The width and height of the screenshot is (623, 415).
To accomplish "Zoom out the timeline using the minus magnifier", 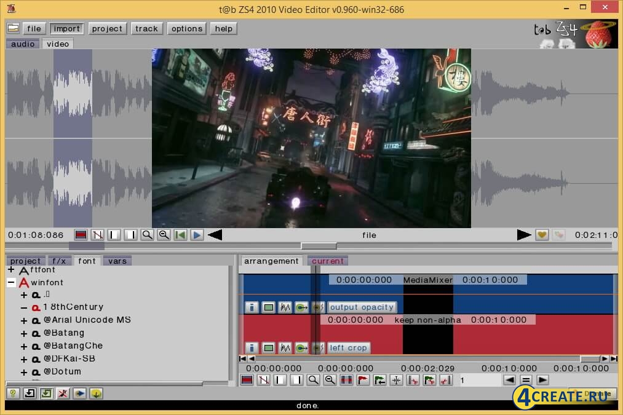I will click(330, 380).
